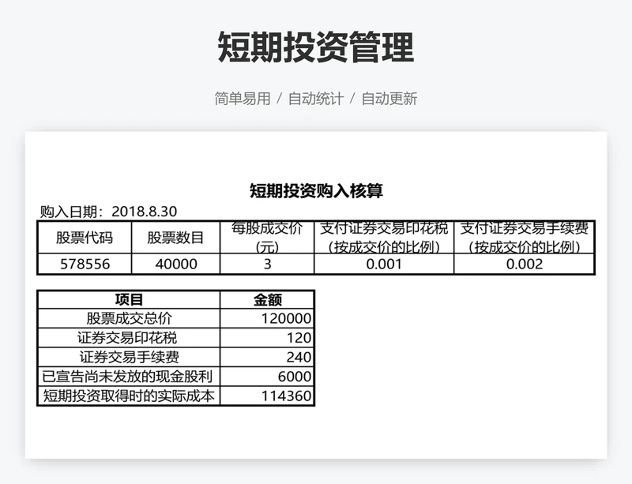Click the handling fee rate cell 0.002

pos(524,264)
